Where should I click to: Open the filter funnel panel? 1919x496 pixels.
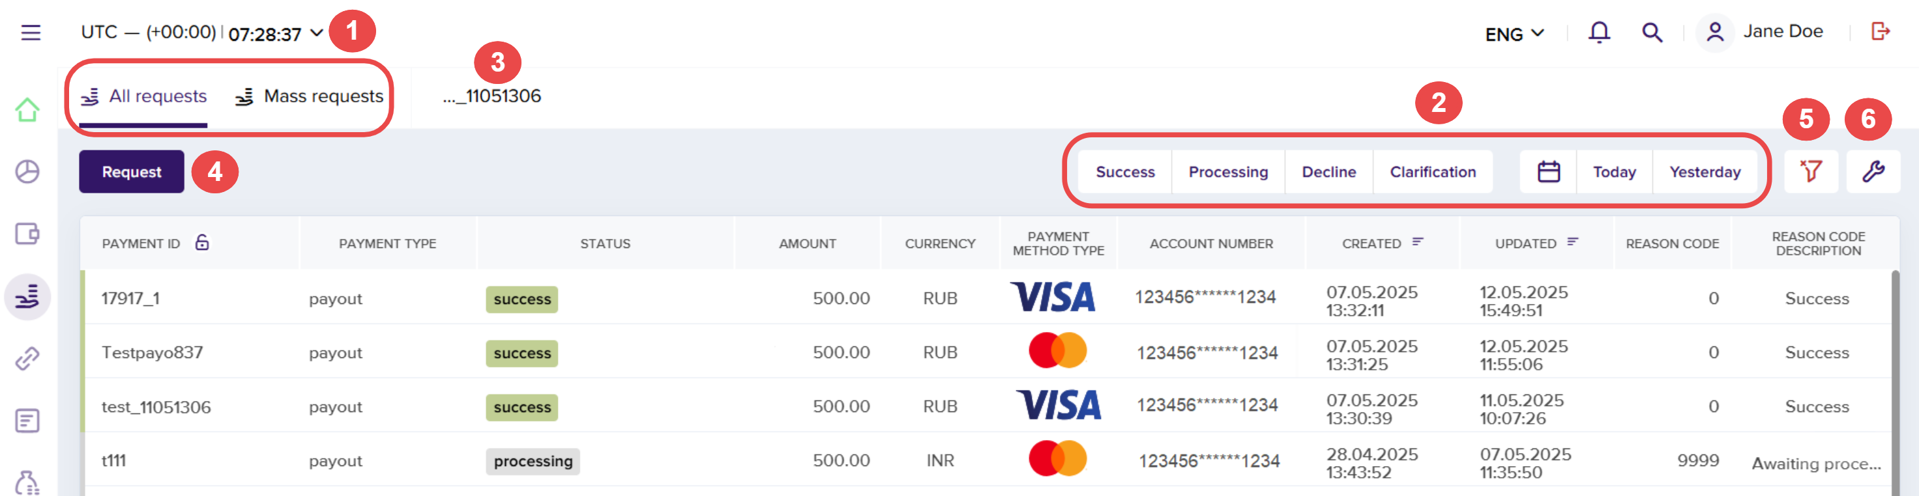pyautogui.click(x=1810, y=172)
